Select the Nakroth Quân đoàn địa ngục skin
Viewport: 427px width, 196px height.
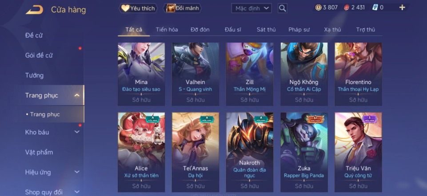pos(250,152)
